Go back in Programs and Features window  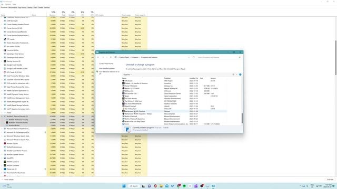tap(98, 57)
